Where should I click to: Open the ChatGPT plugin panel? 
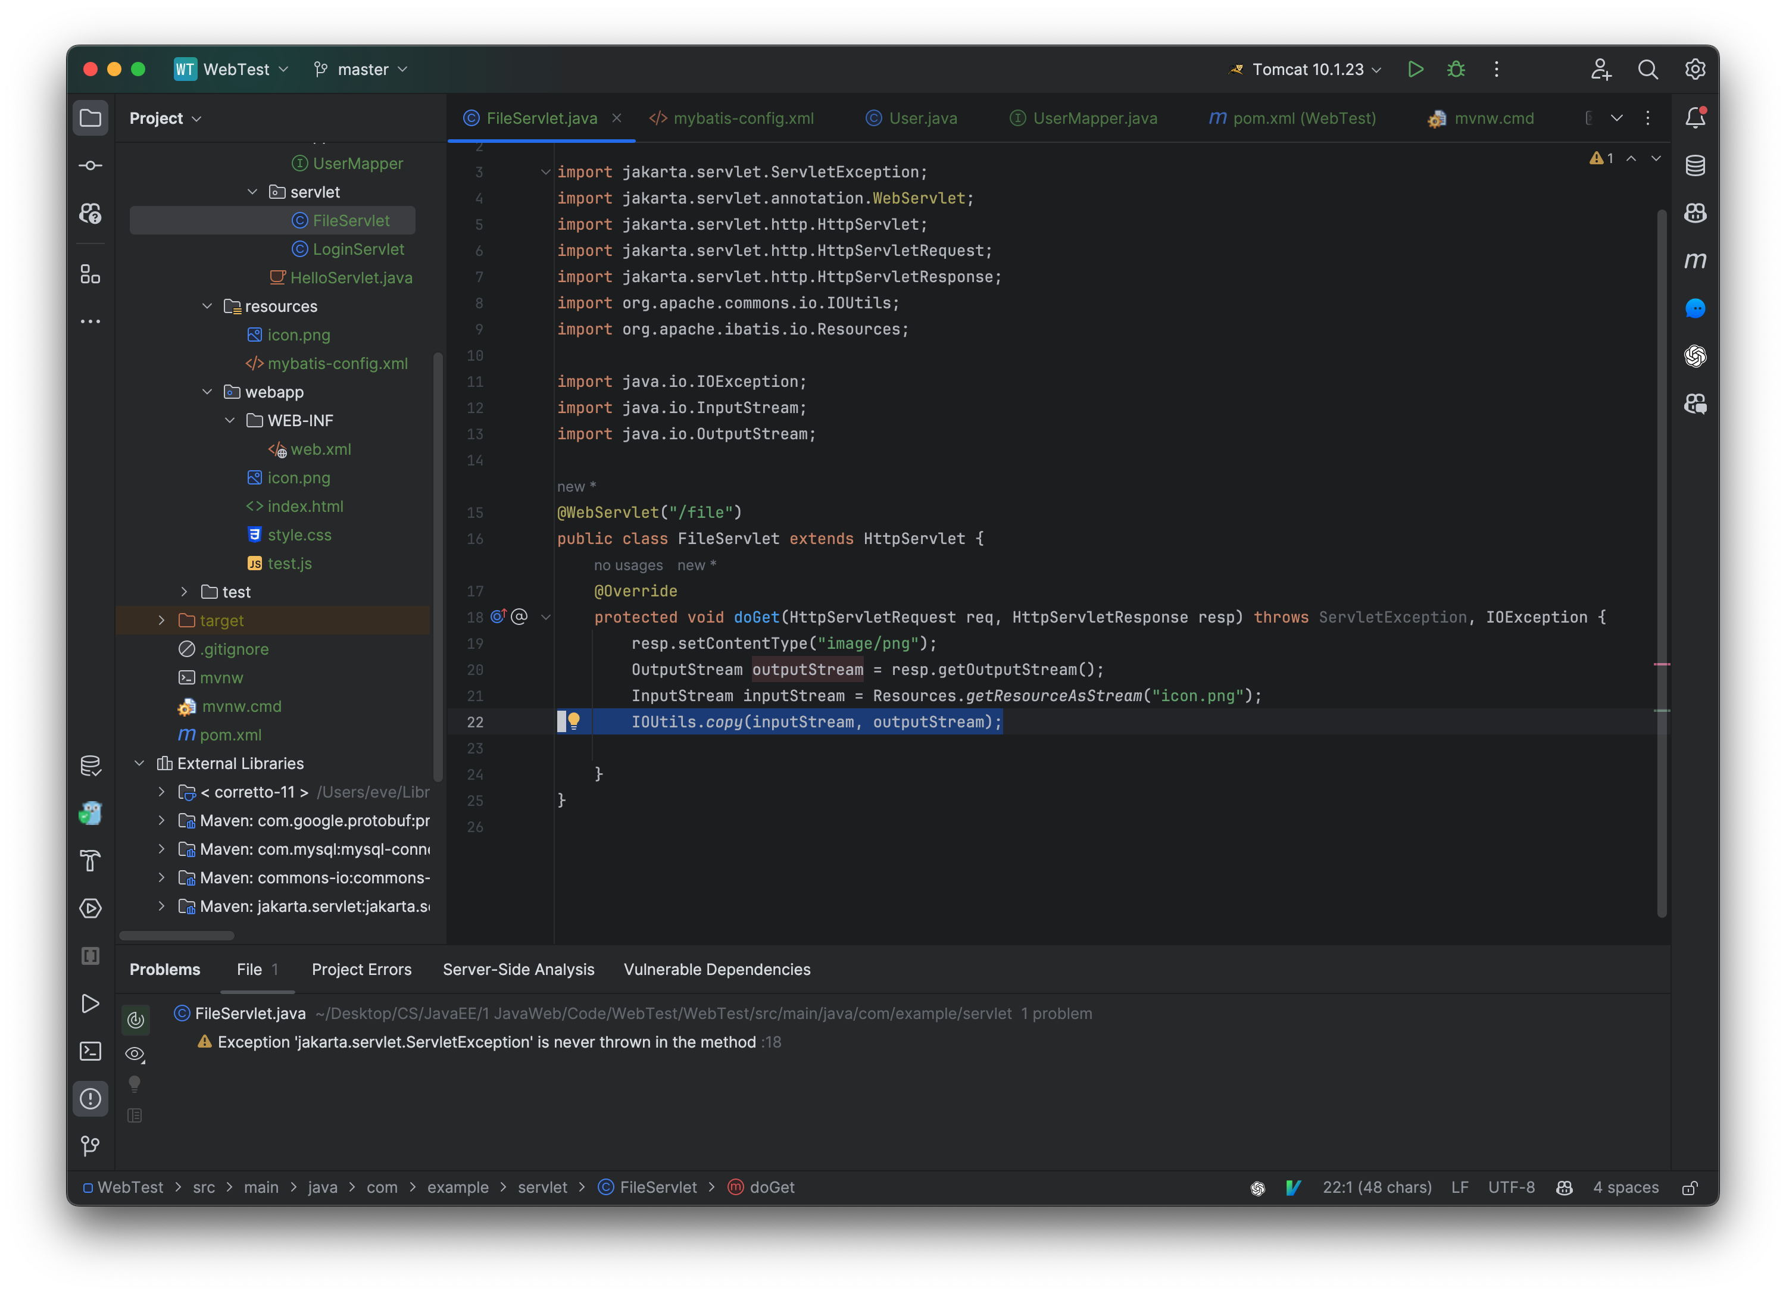1696,357
